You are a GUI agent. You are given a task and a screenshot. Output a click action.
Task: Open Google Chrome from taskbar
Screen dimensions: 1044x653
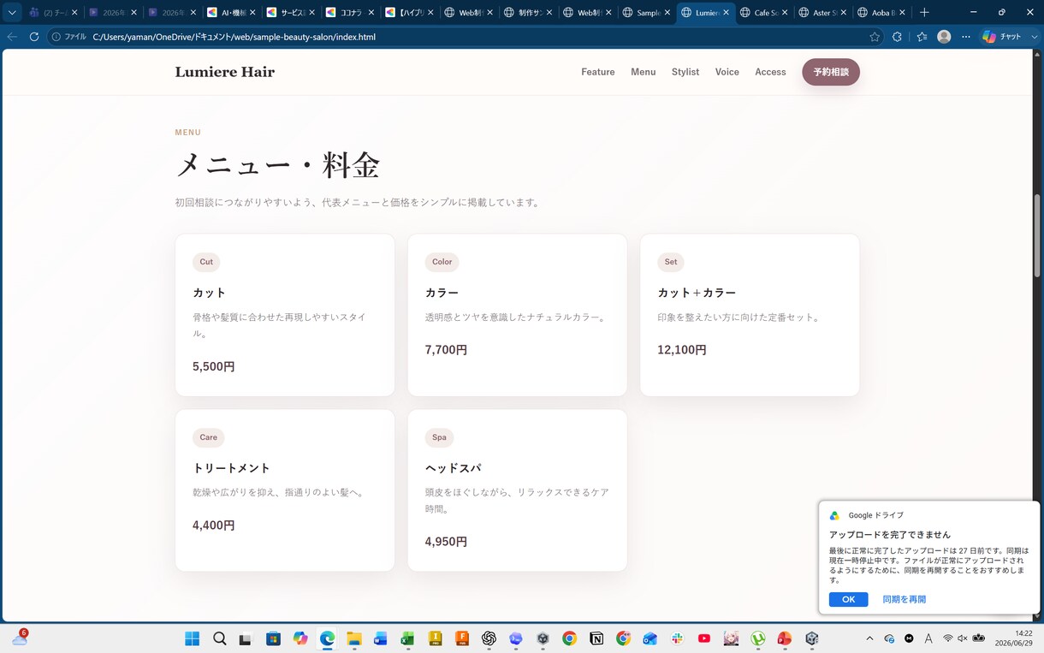570,638
